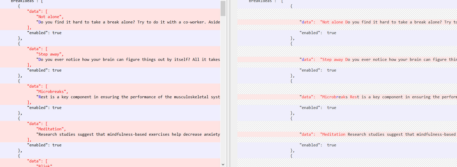
Task: Click "enabled": true below the "Step away" block, left pane
Action: pyautogui.click(x=44, y=70)
